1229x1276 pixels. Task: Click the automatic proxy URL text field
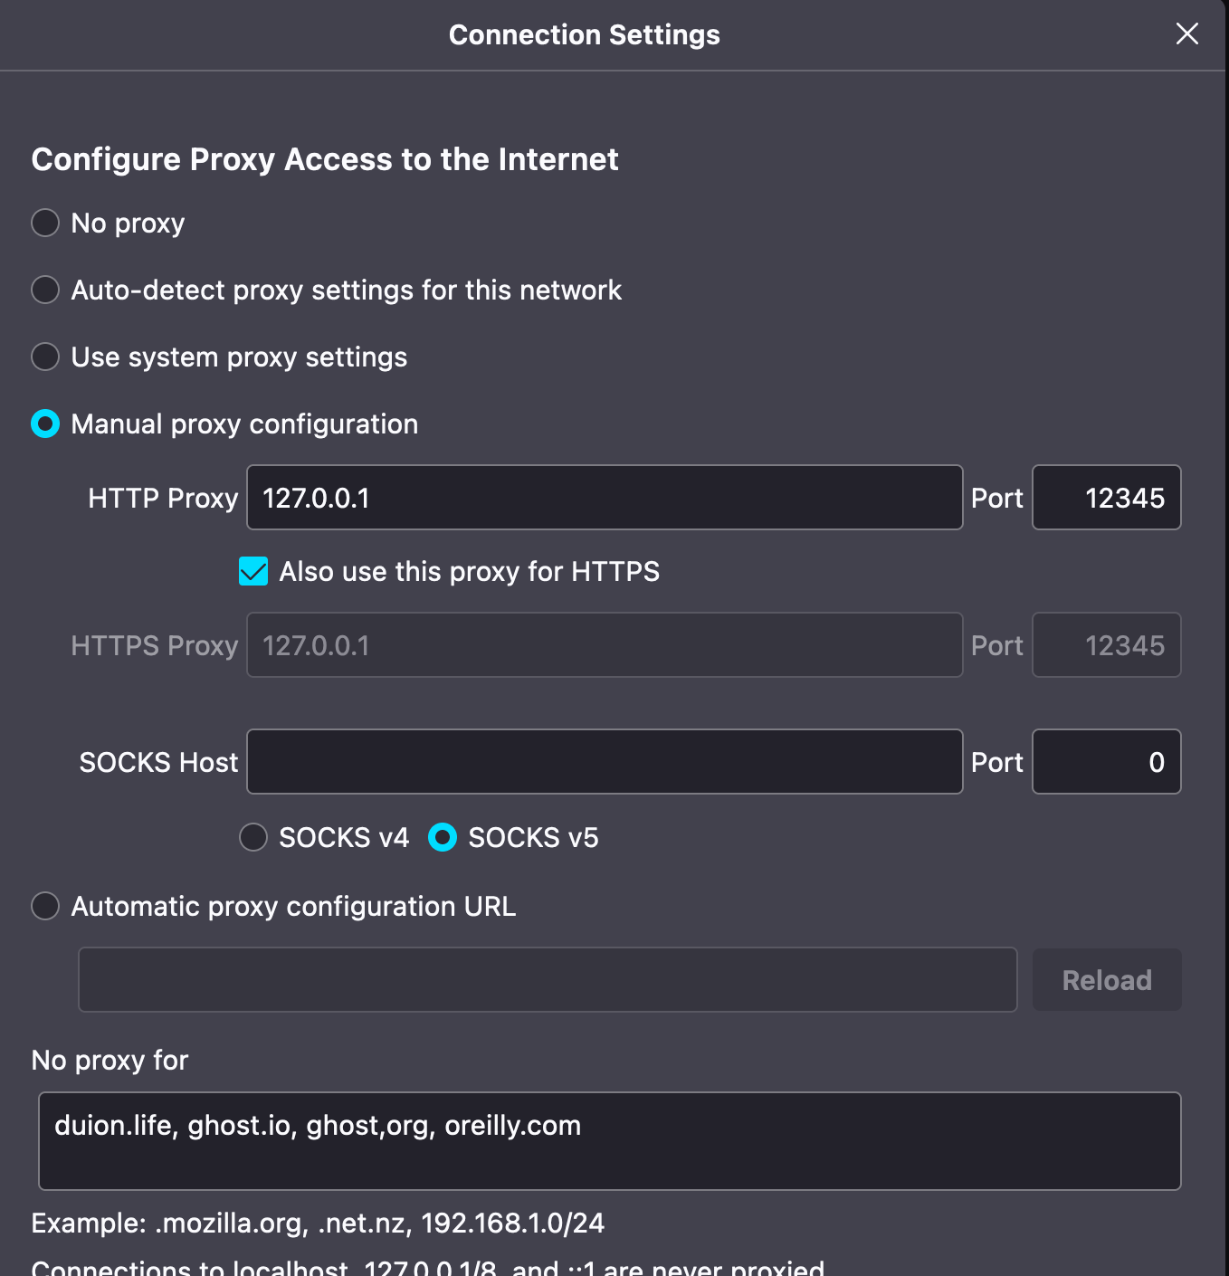tap(548, 980)
